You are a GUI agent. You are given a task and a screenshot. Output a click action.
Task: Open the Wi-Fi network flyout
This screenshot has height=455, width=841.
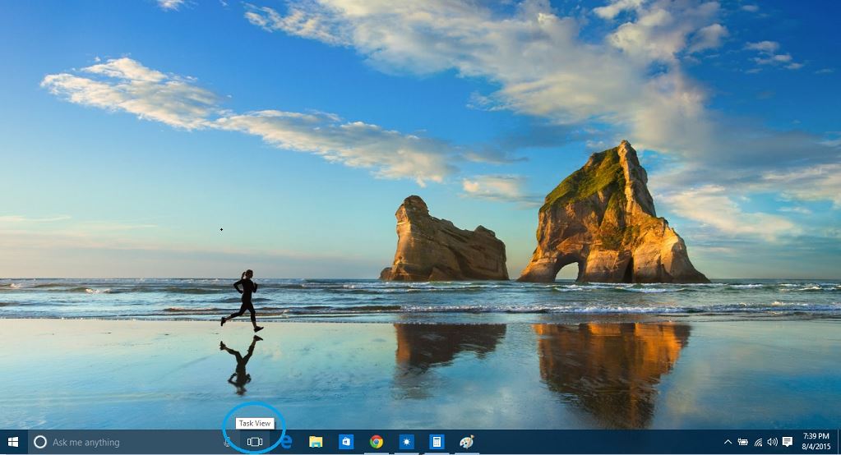757,442
